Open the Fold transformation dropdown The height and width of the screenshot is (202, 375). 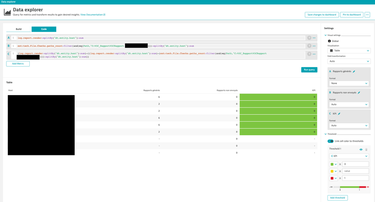click(x=349, y=61)
